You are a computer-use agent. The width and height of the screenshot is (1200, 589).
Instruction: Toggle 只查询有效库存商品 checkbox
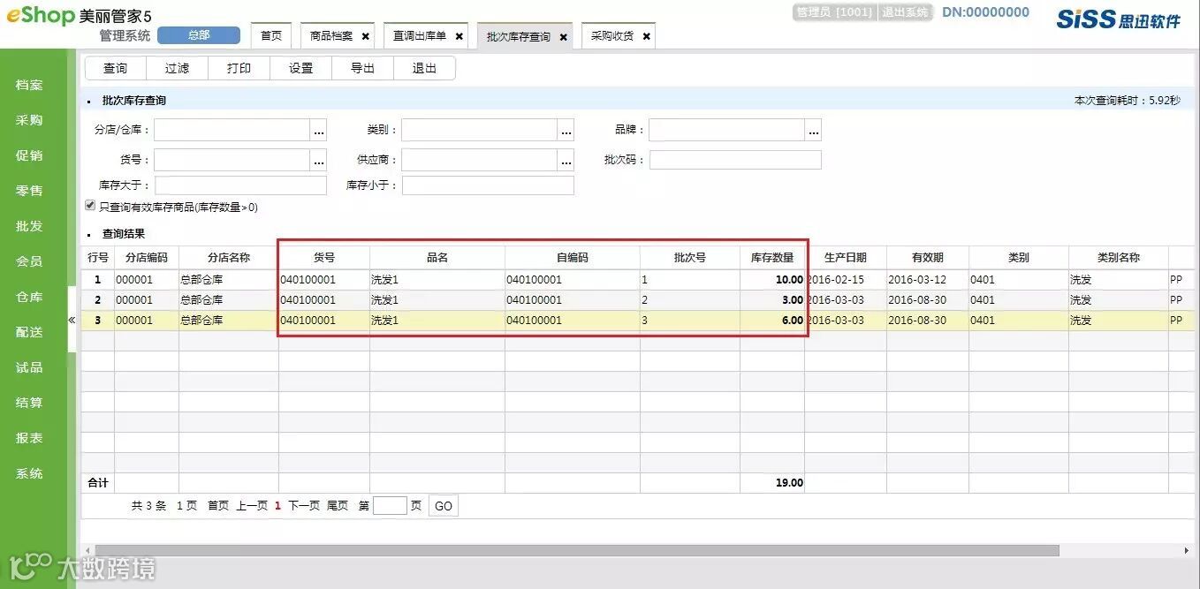pyautogui.click(x=90, y=206)
